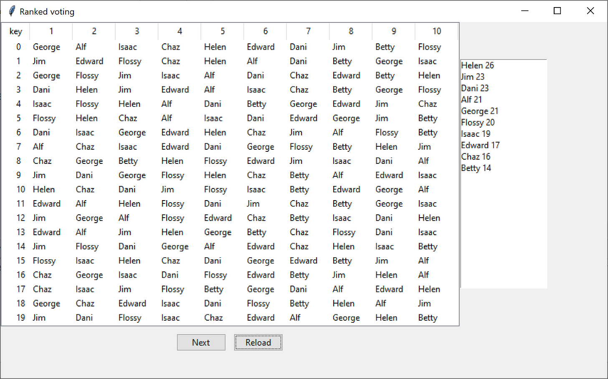The height and width of the screenshot is (379, 608).
Task: Click 'Edward' in row 12 column 5
Action: tap(218, 218)
